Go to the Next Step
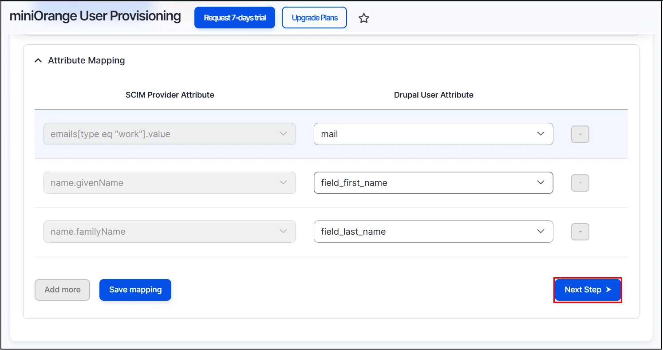Screen dimensions: 663x350 588,290
